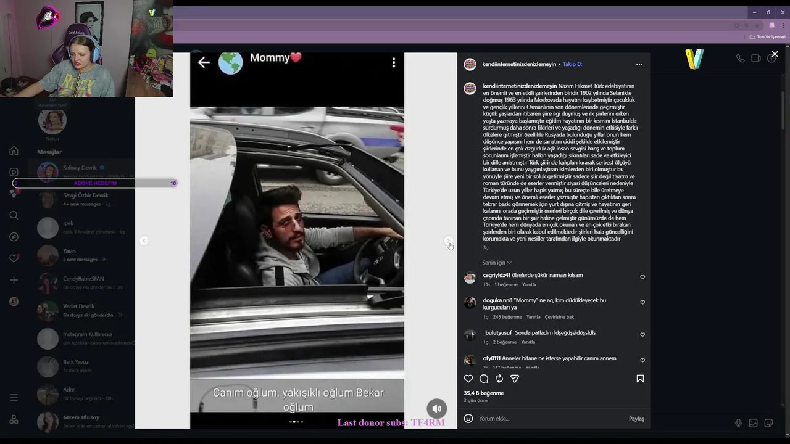See translation of doguka.nn8's comment
The width and height of the screenshot is (790, 444).
559,317
